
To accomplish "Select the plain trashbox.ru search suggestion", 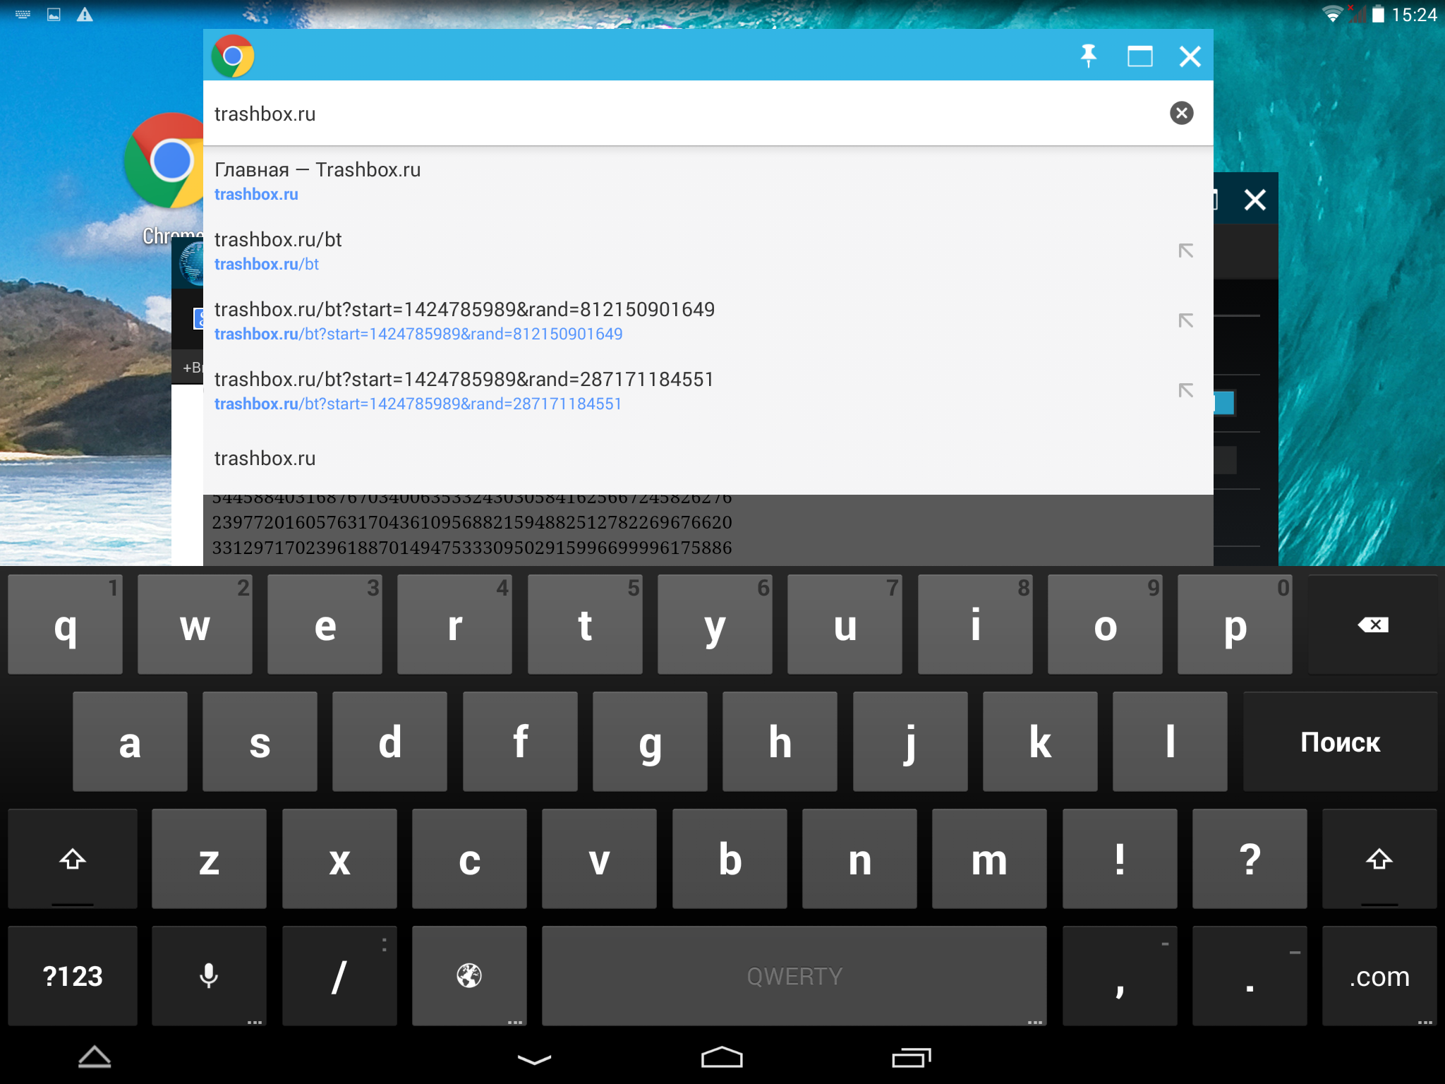I will click(x=708, y=459).
